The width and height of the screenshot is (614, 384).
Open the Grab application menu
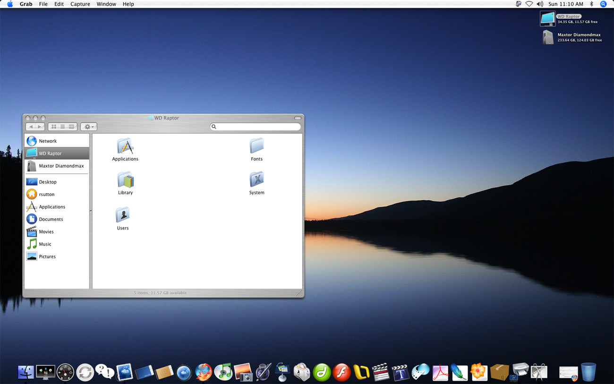[26, 4]
